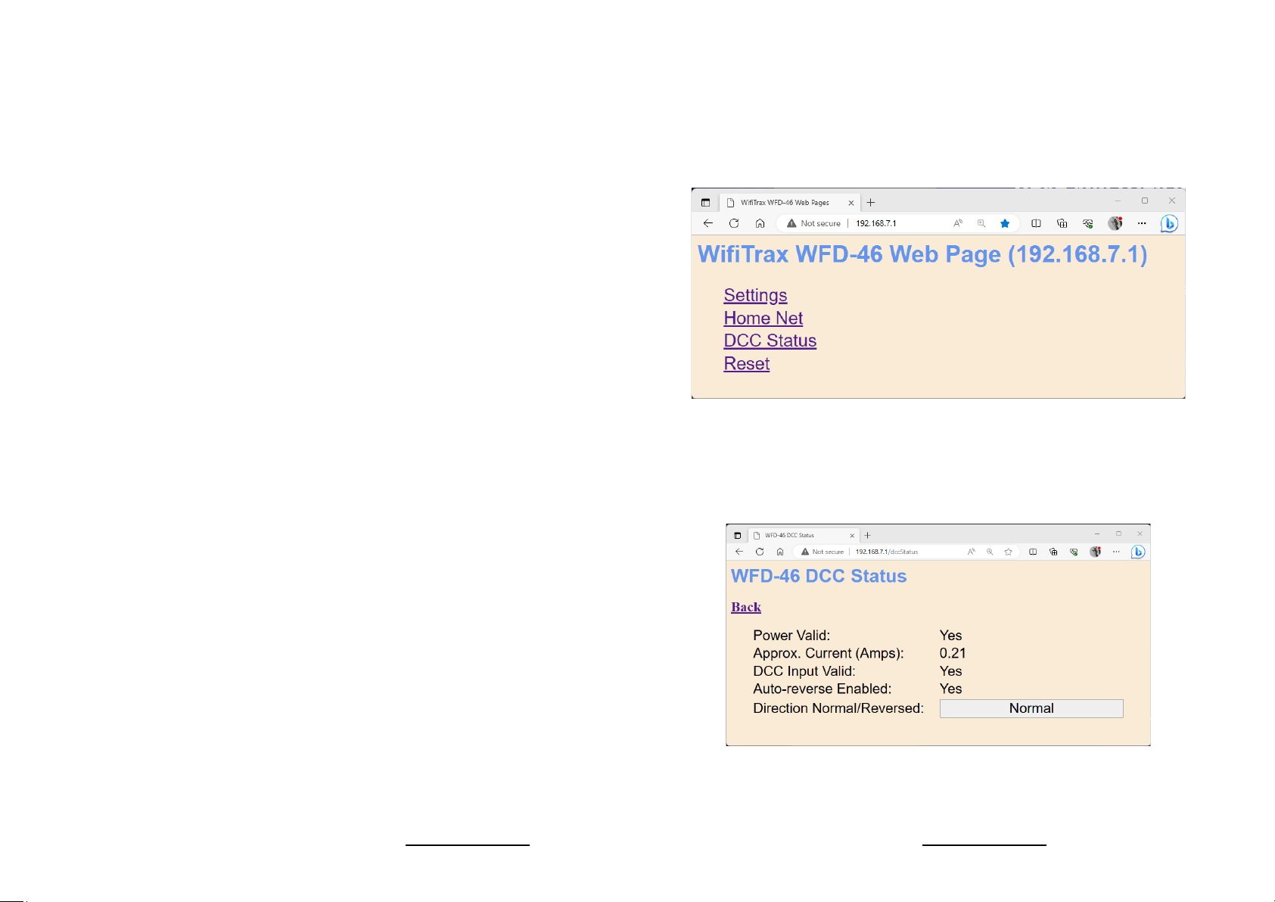The height and width of the screenshot is (902, 1275).
Task: Open Bing chat in the WifiTrax window
Action: click(1169, 224)
